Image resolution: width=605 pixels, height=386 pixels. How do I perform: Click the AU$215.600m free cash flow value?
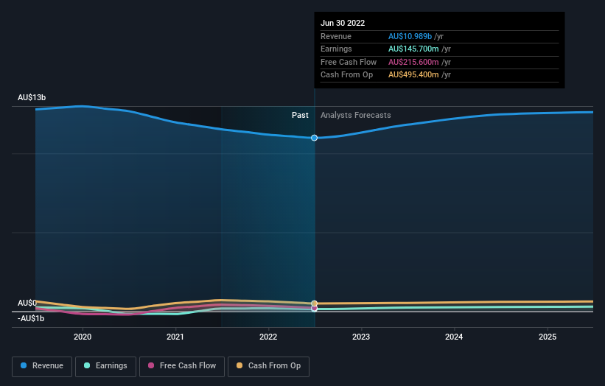[x=413, y=62]
